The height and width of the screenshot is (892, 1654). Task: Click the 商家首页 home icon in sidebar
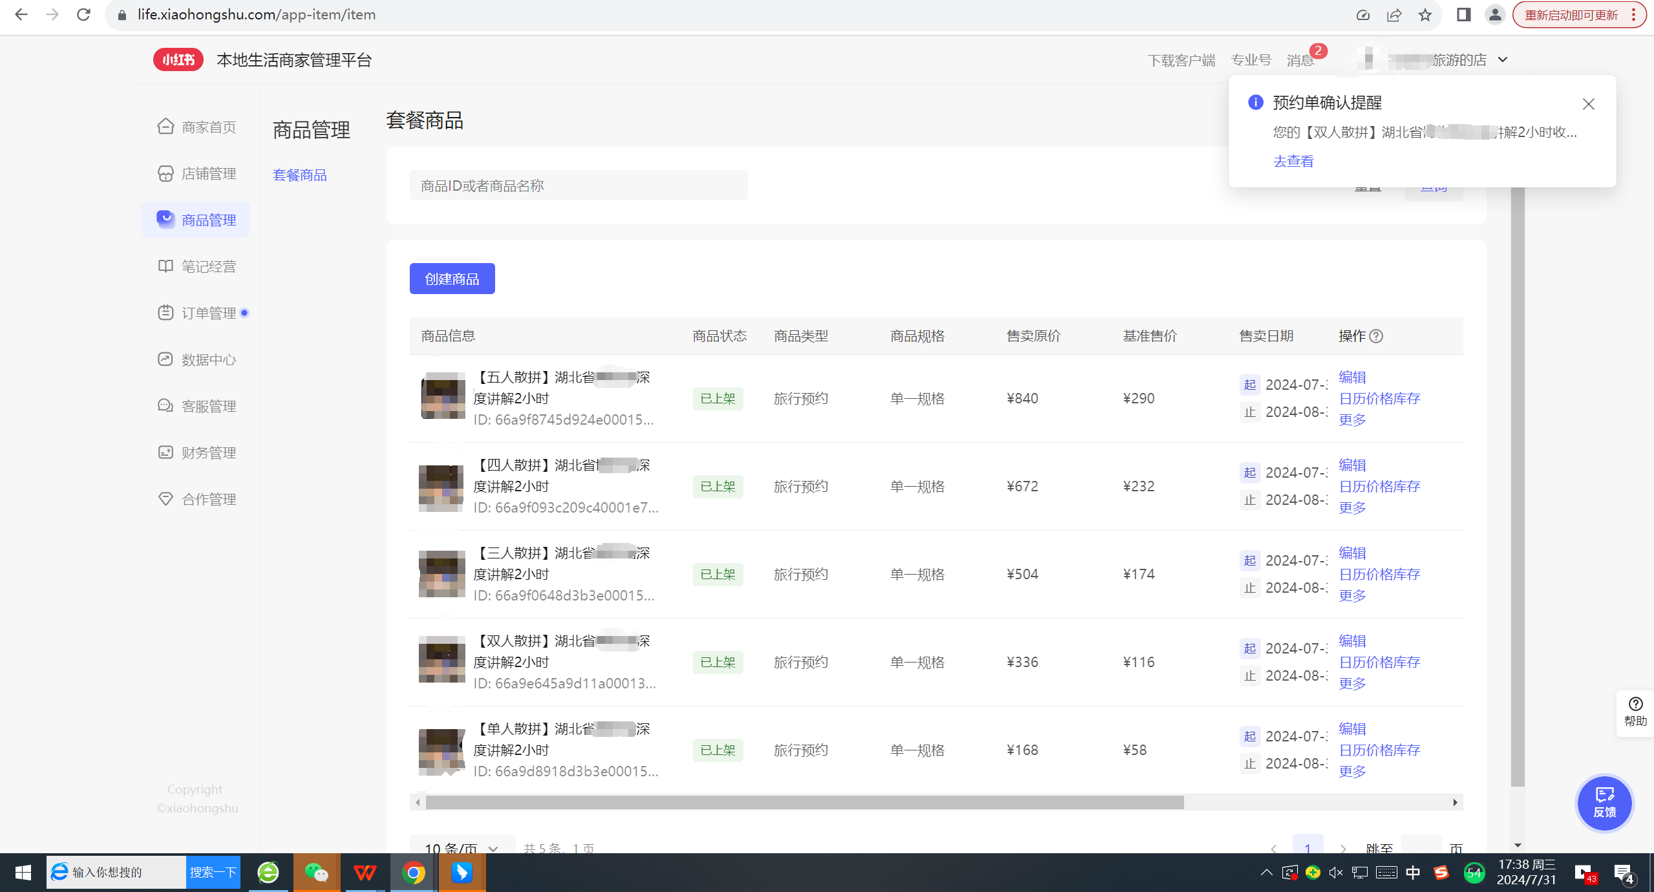165,127
